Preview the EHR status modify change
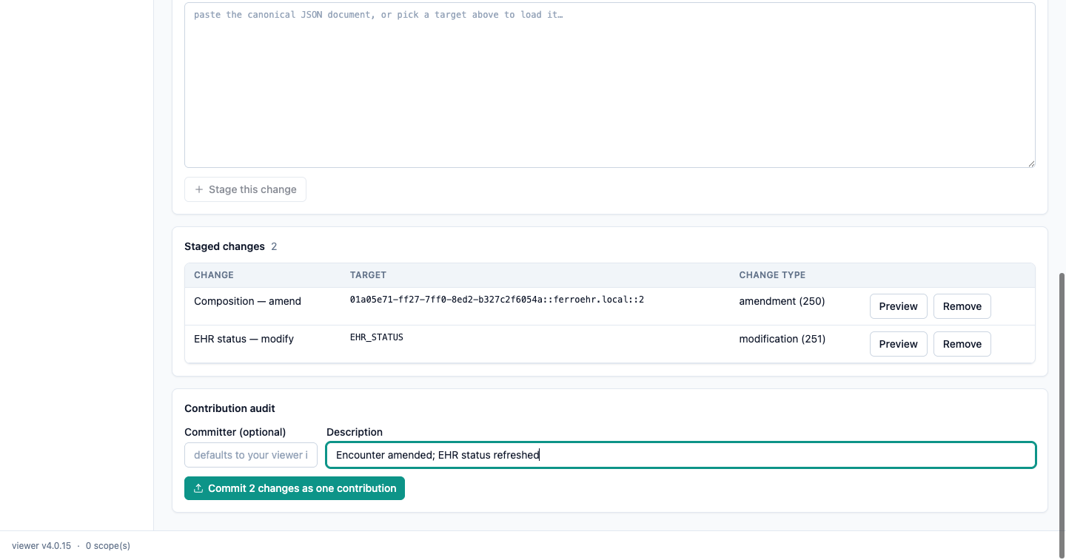Image resolution: width=1066 pixels, height=560 pixels. click(x=898, y=344)
